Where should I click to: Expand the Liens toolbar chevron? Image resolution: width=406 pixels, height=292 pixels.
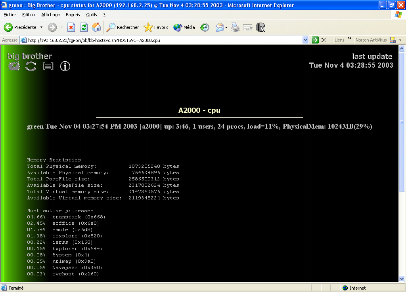(x=350, y=39)
